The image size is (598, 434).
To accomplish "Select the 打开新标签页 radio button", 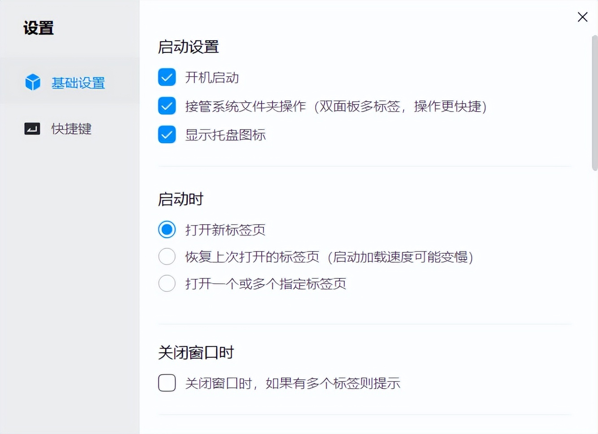I will coord(167,230).
